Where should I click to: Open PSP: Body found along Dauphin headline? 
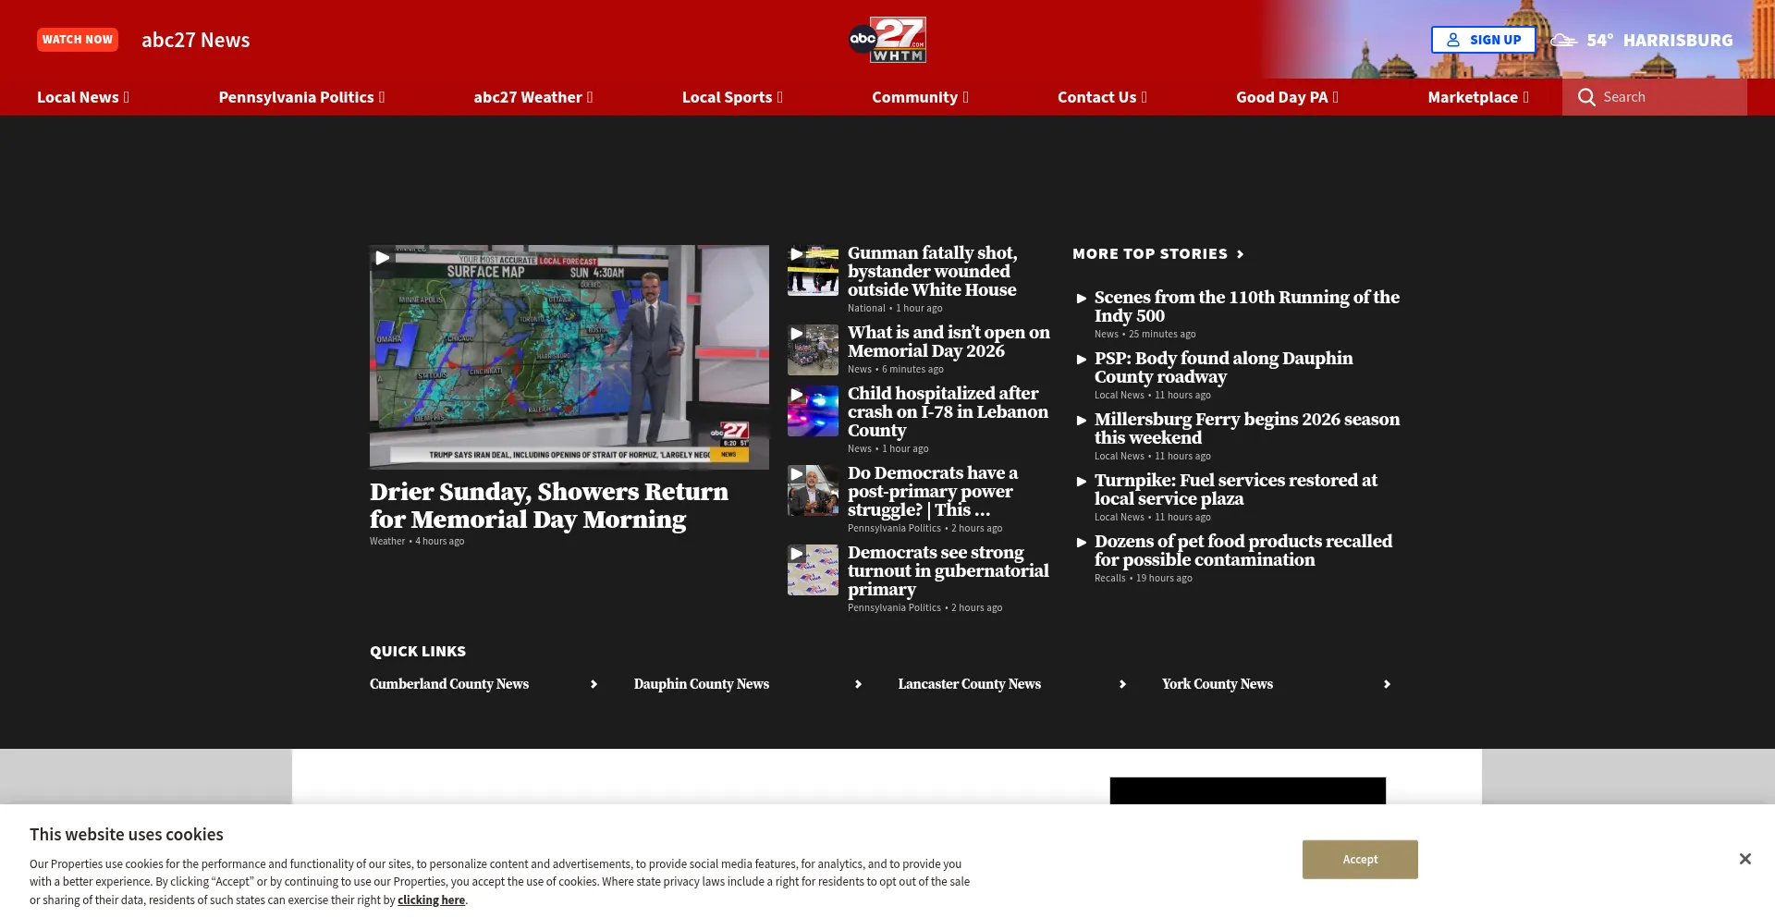pyautogui.click(x=1223, y=368)
